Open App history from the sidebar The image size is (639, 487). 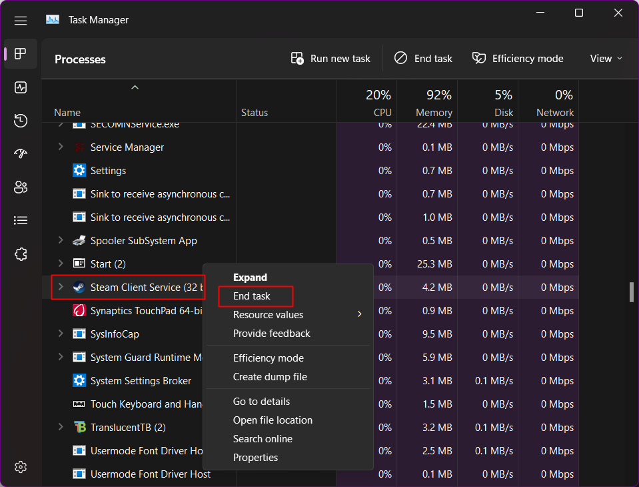coord(21,121)
